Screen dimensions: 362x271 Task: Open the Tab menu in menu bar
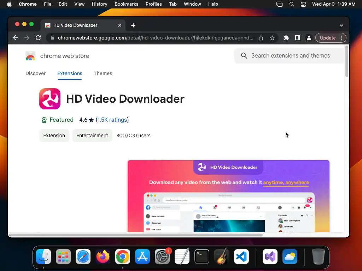tap(173, 4)
